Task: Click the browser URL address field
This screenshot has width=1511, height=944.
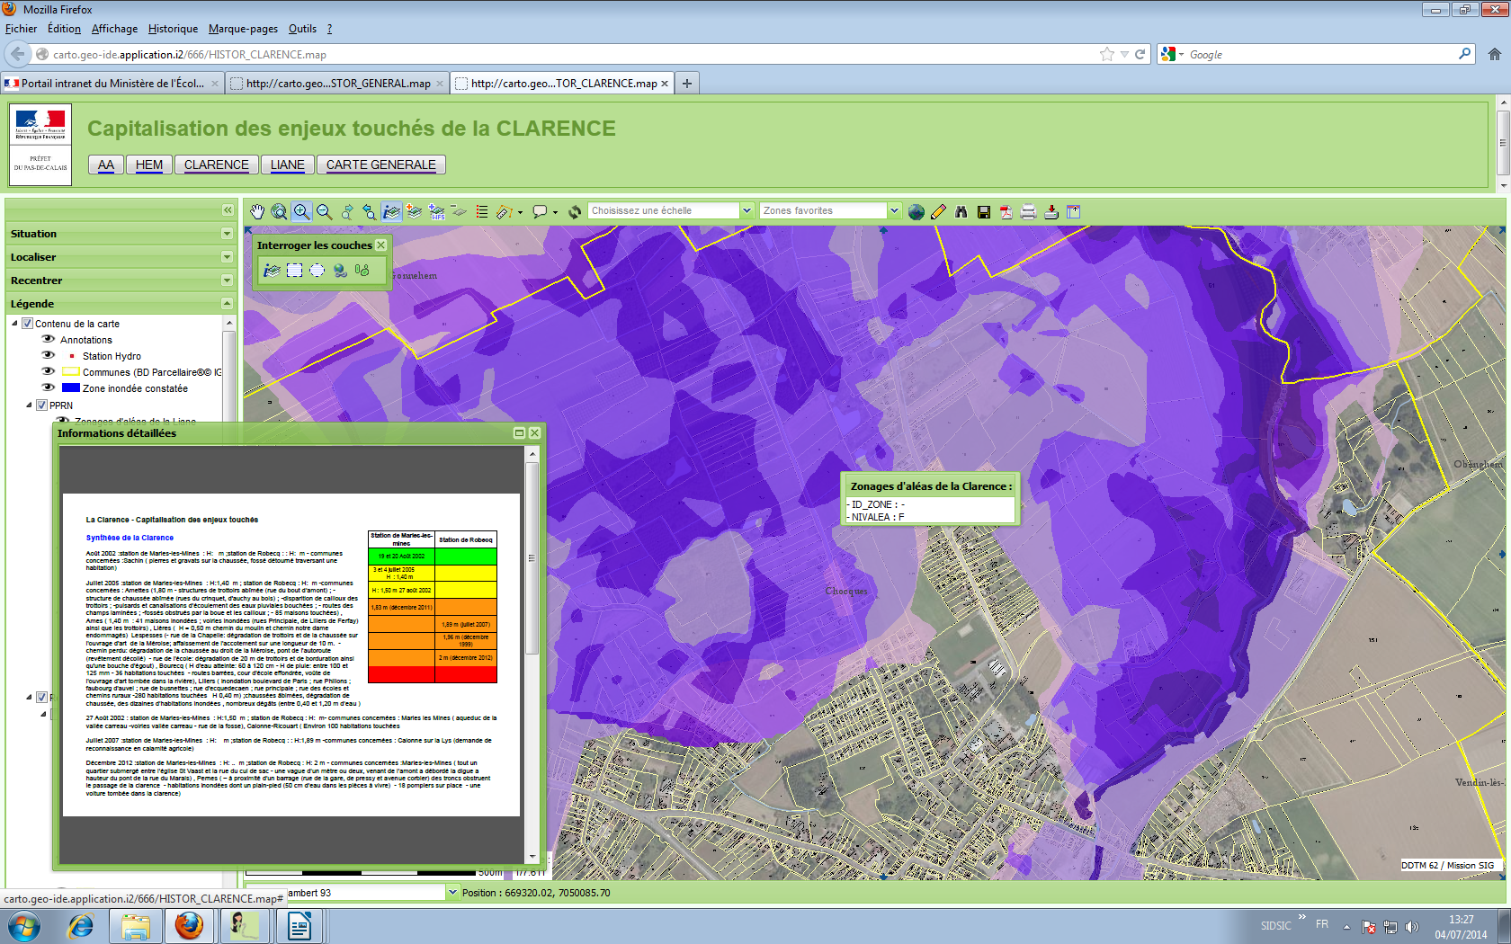Action: coord(576,54)
